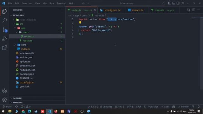Open the Terminal menu
203x114 pixels.
(61, 3)
